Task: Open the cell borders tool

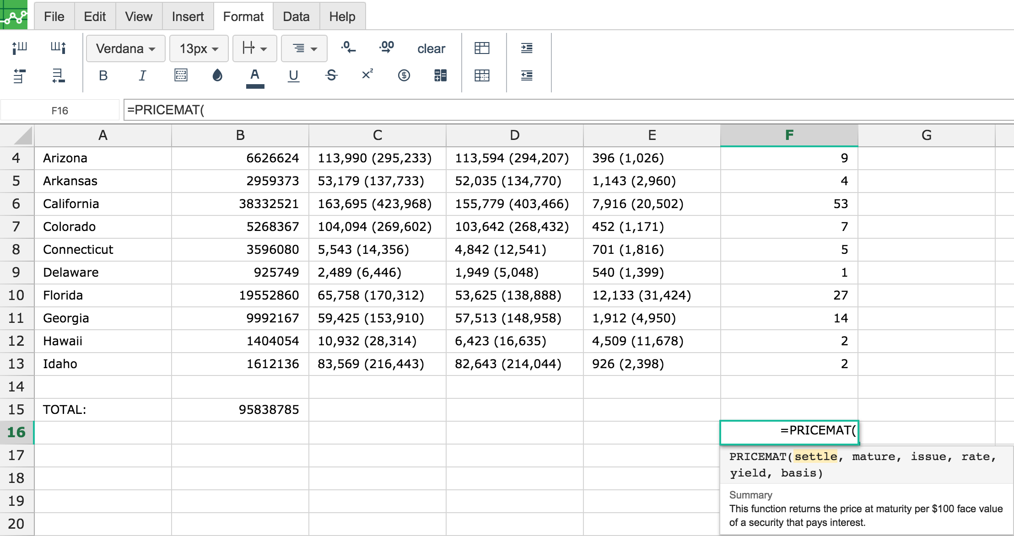Action: (x=181, y=75)
